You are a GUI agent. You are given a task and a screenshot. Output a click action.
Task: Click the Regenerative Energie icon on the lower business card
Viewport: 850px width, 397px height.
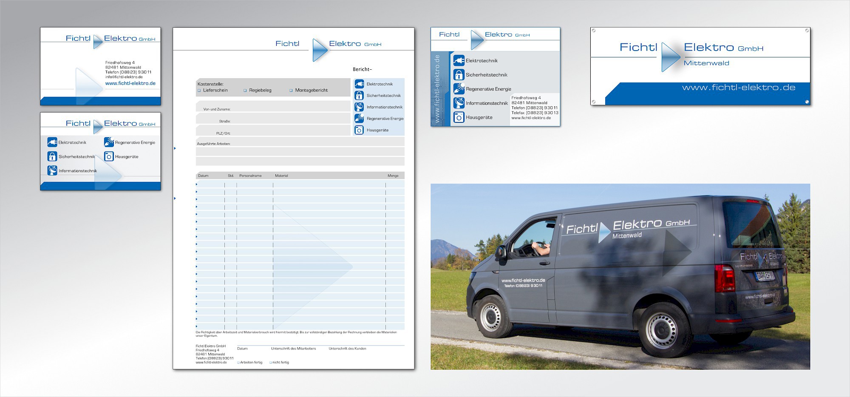tap(109, 142)
